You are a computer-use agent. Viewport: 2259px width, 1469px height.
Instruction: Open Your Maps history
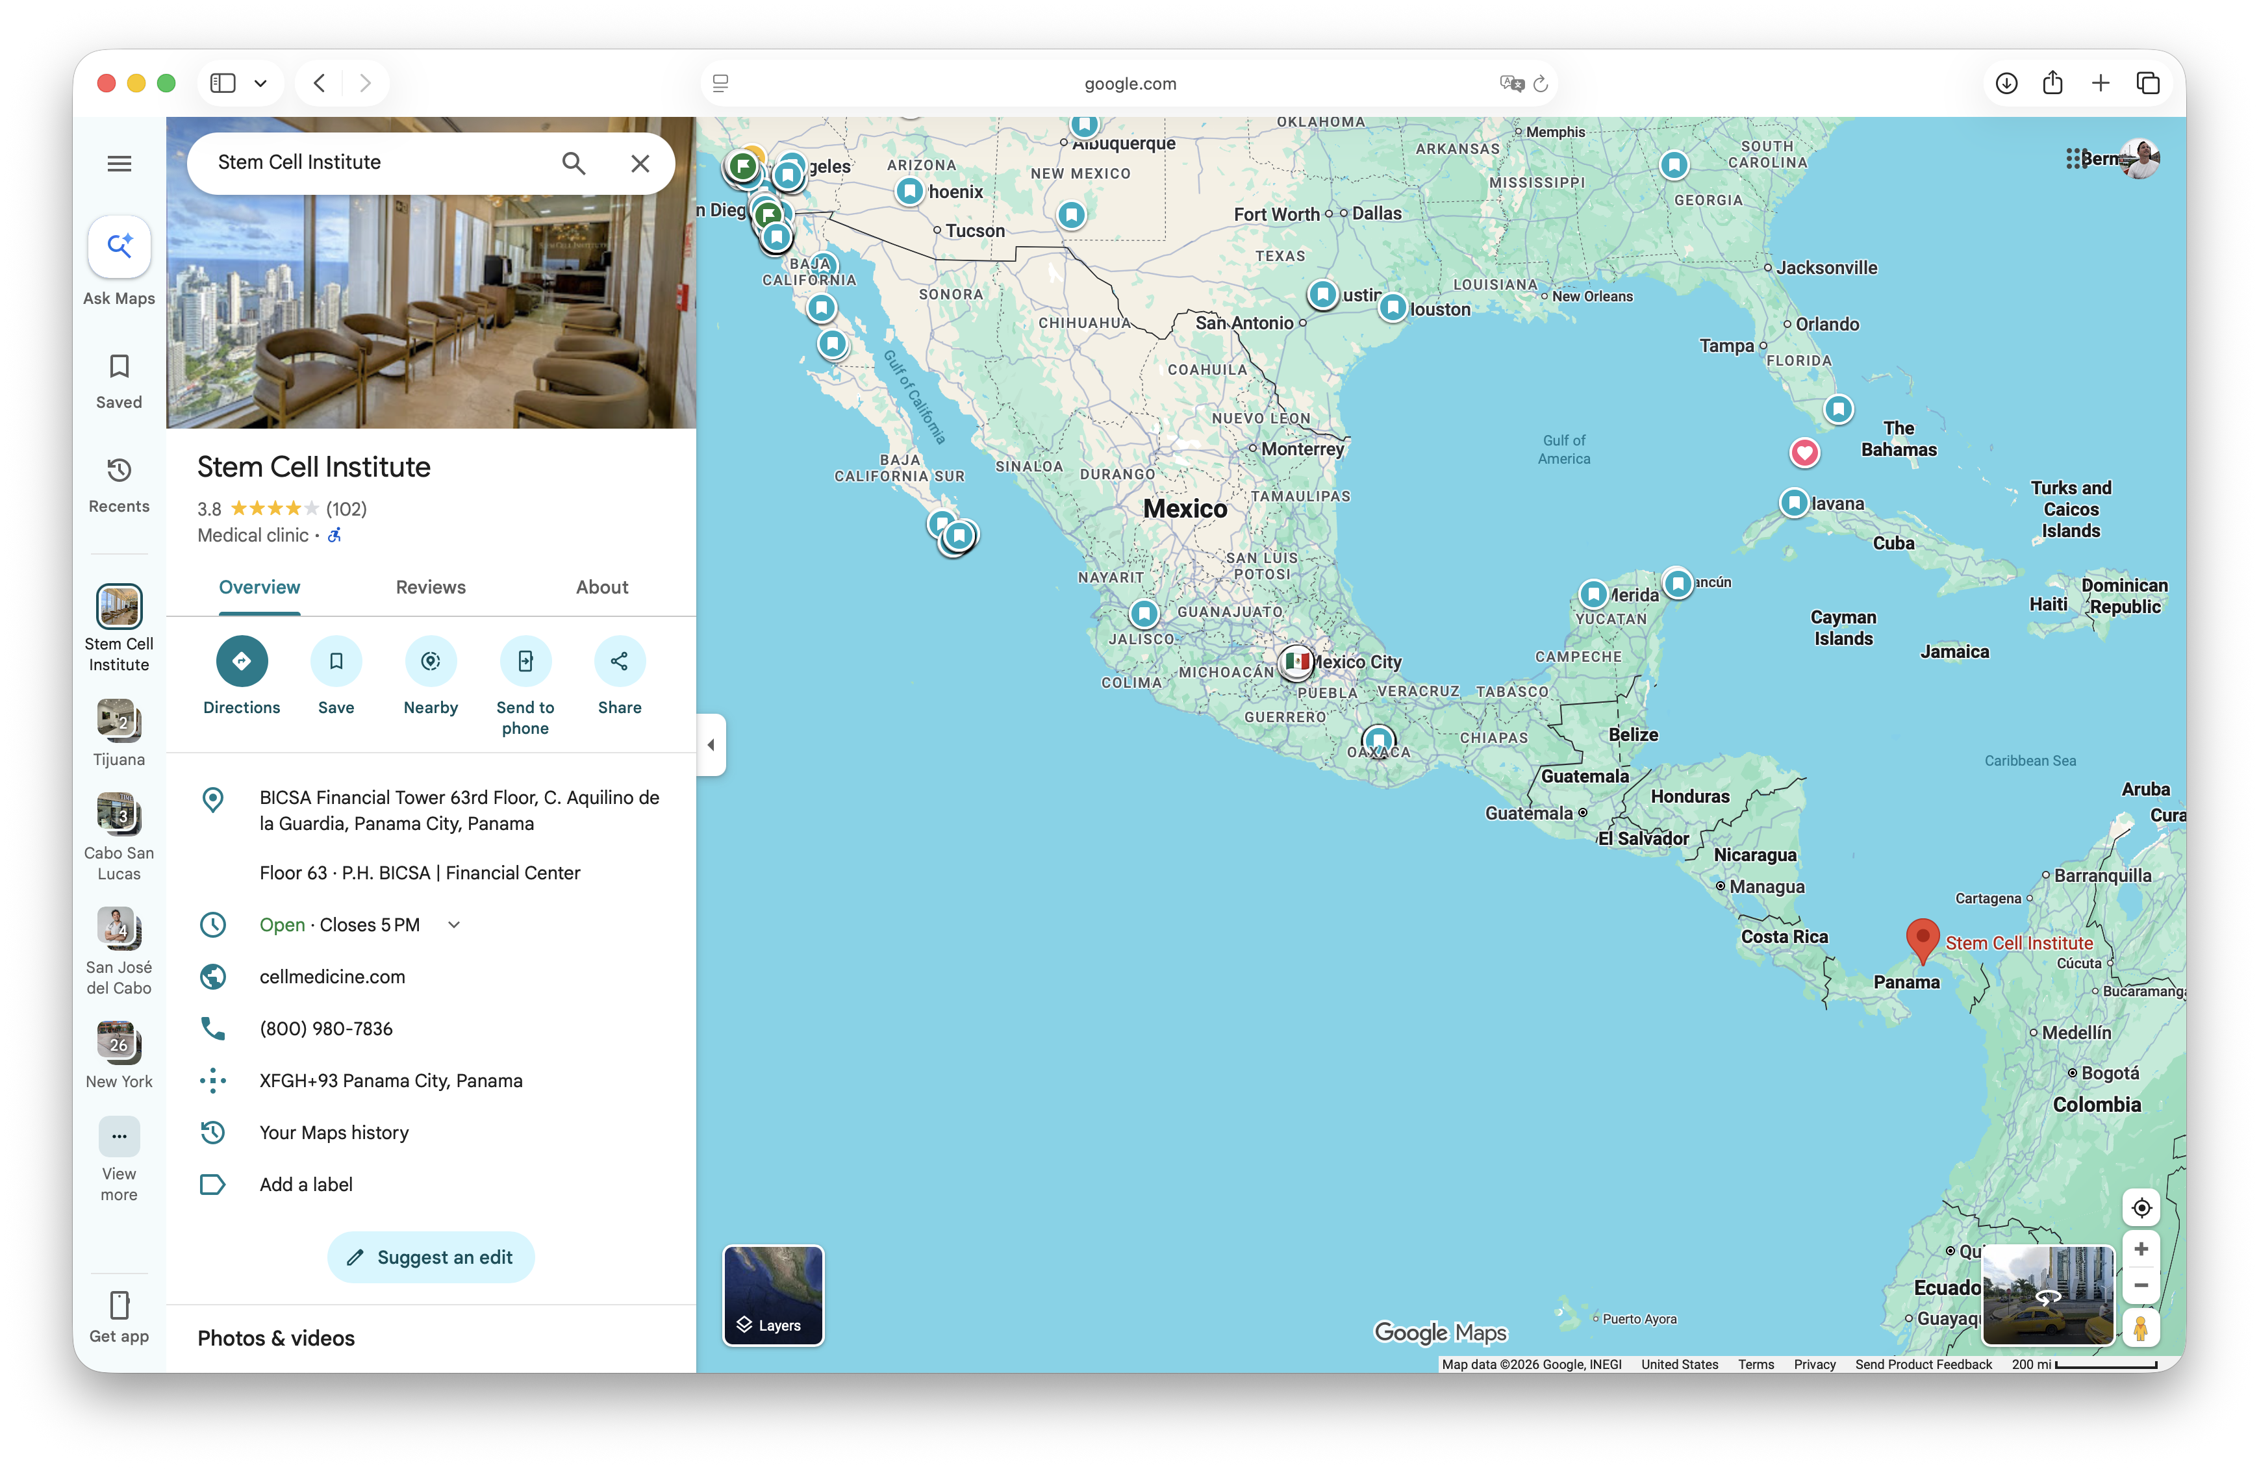pyautogui.click(x=334, y=1132)
